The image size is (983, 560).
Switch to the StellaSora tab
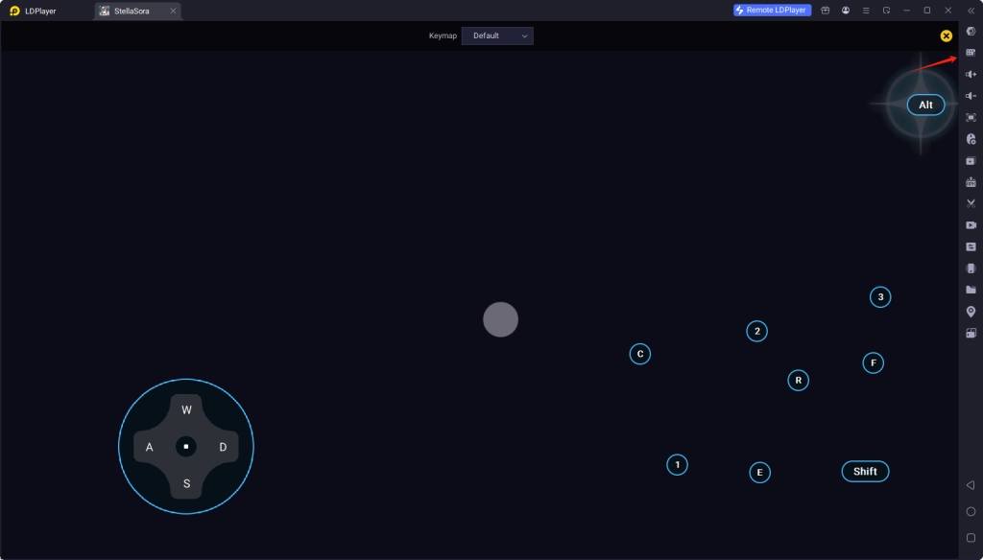130,11
